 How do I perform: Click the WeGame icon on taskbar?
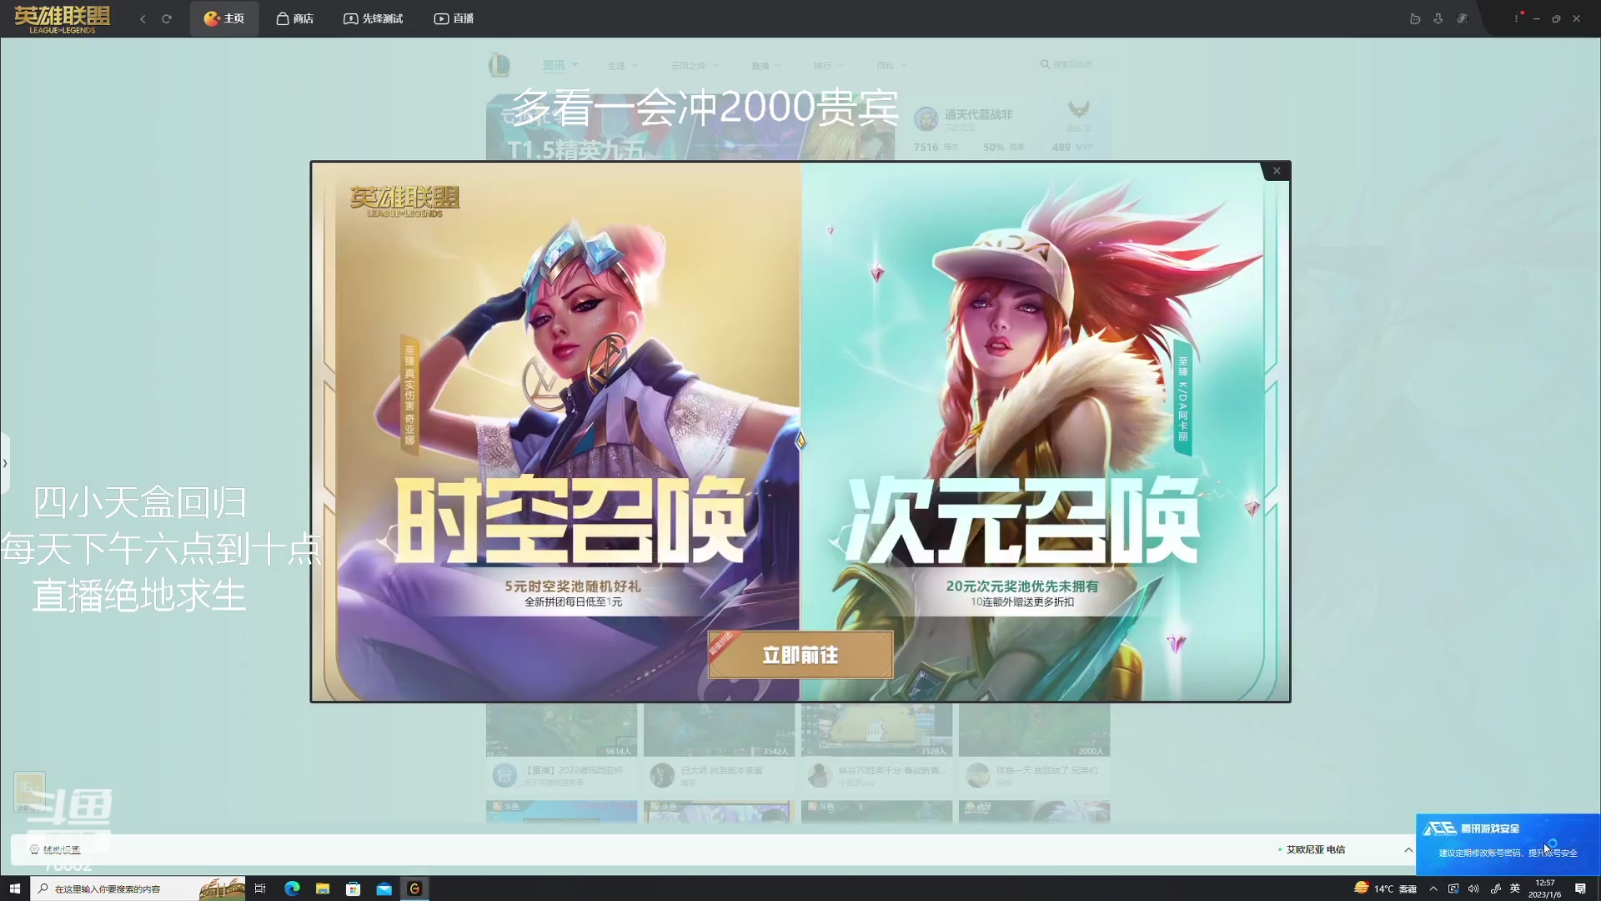coord(414,888)
